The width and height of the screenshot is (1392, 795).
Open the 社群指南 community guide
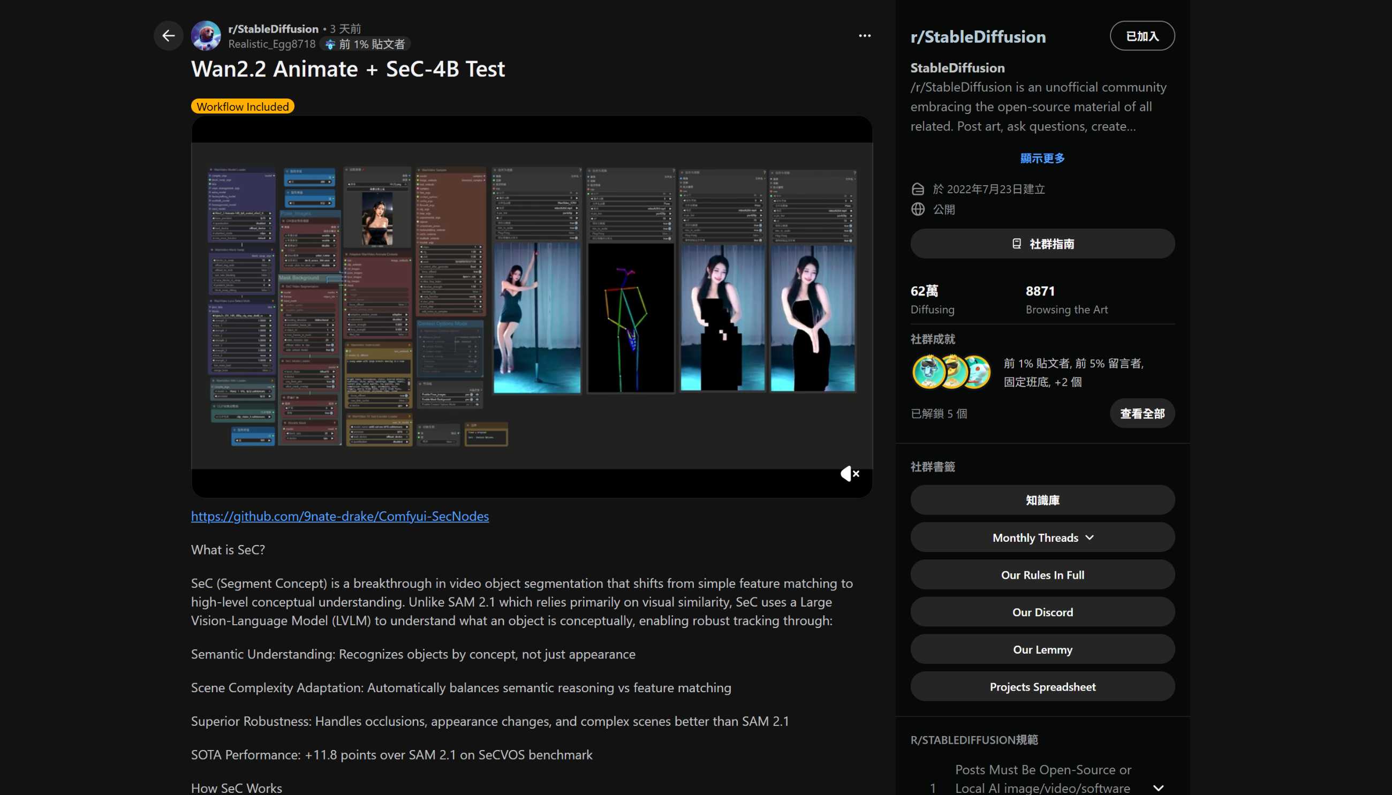click(x=1042, y=244)
